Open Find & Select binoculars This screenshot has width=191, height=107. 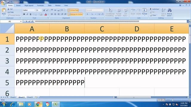pos(170,12)
